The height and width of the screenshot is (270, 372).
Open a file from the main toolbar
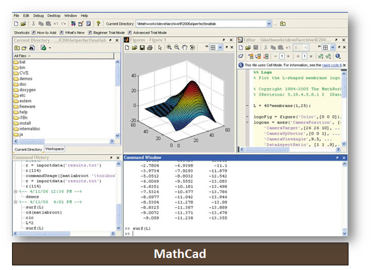click(24, 23)
